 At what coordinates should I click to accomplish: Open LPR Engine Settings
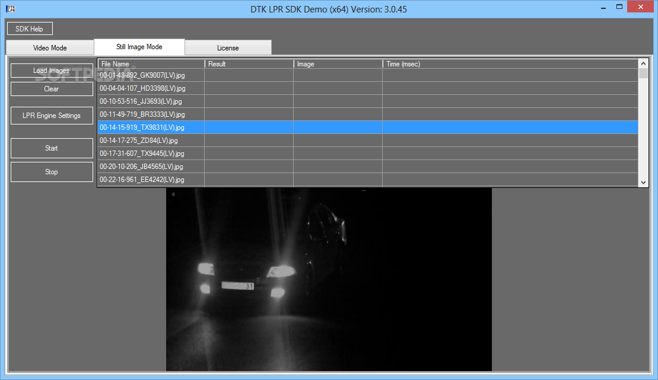[52, 116]
